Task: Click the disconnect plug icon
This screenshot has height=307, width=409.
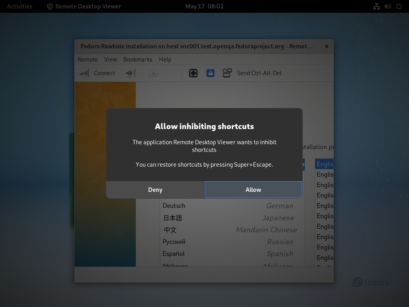Action: tap(131, 73)
